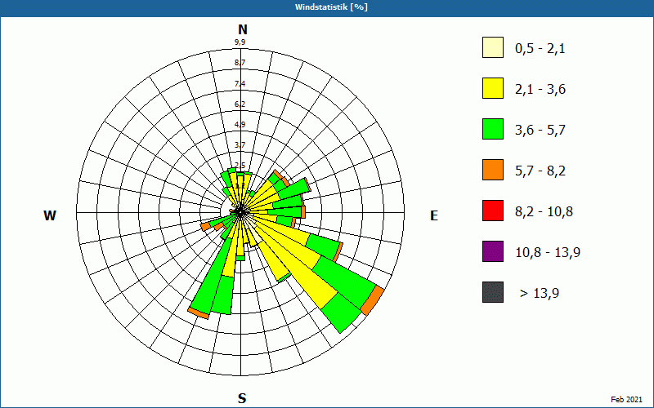The height and width of the screenshot is (408, 654).
Task: Click the 3,6 - 5,7 green legend swatch
Action: pos(493,129)
